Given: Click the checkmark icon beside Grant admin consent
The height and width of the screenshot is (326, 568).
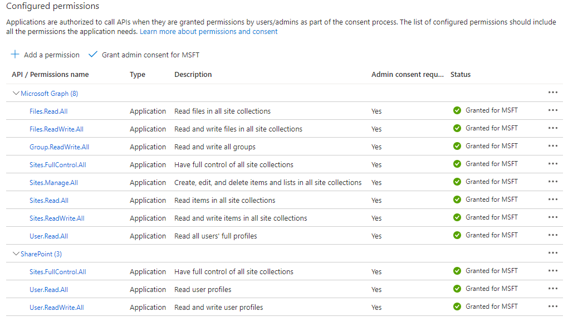Looking at the screenshot, I should pyautogui.click(x=93, y=55).
